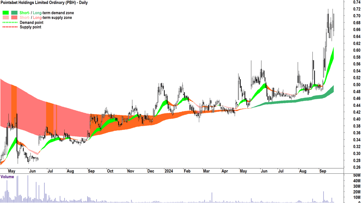Select the 'Supply point' legend label
The width and height of the screenshot is (361, 203).
click(x=30, y=27)
